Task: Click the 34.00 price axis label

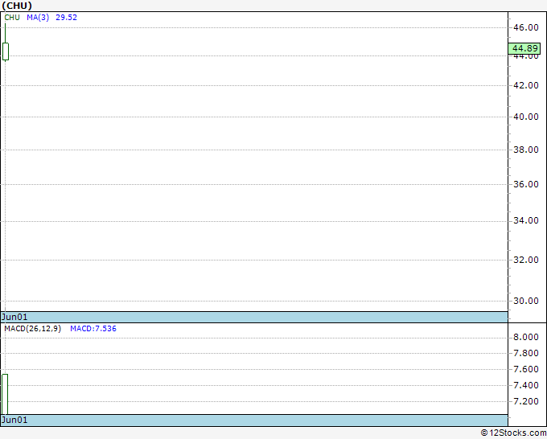Action: coord(526,221)
